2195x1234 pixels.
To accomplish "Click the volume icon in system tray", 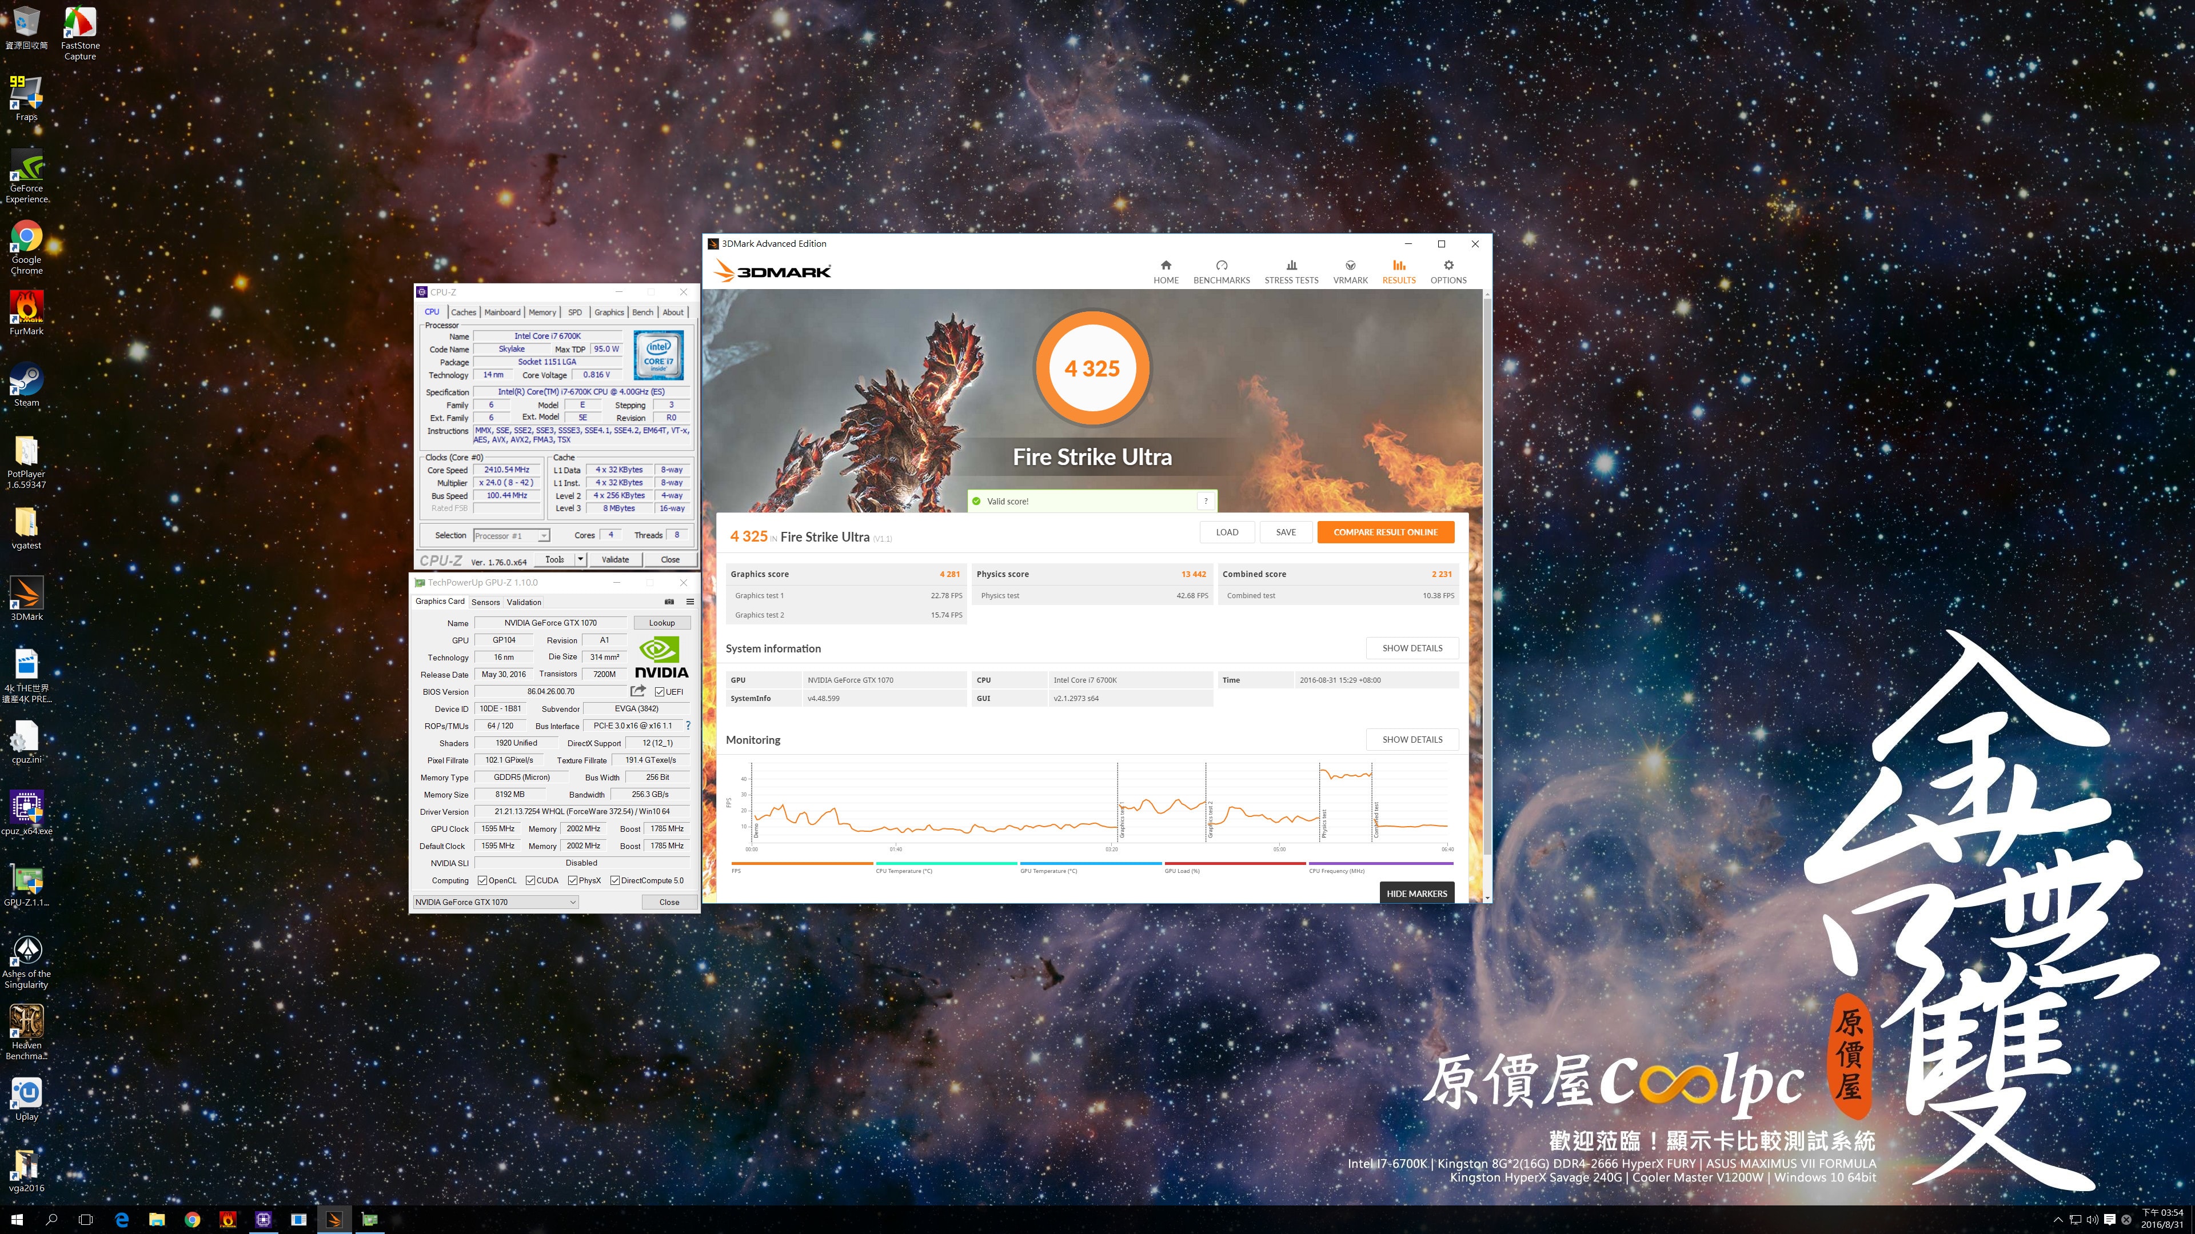I will pos(2092,1220).
